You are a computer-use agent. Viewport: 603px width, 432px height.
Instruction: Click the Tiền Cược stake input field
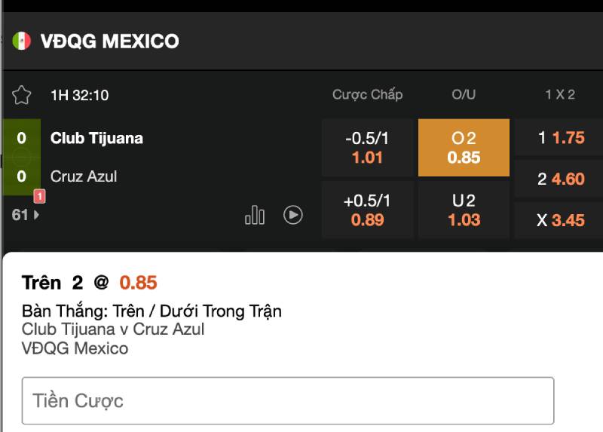[288, 400]
